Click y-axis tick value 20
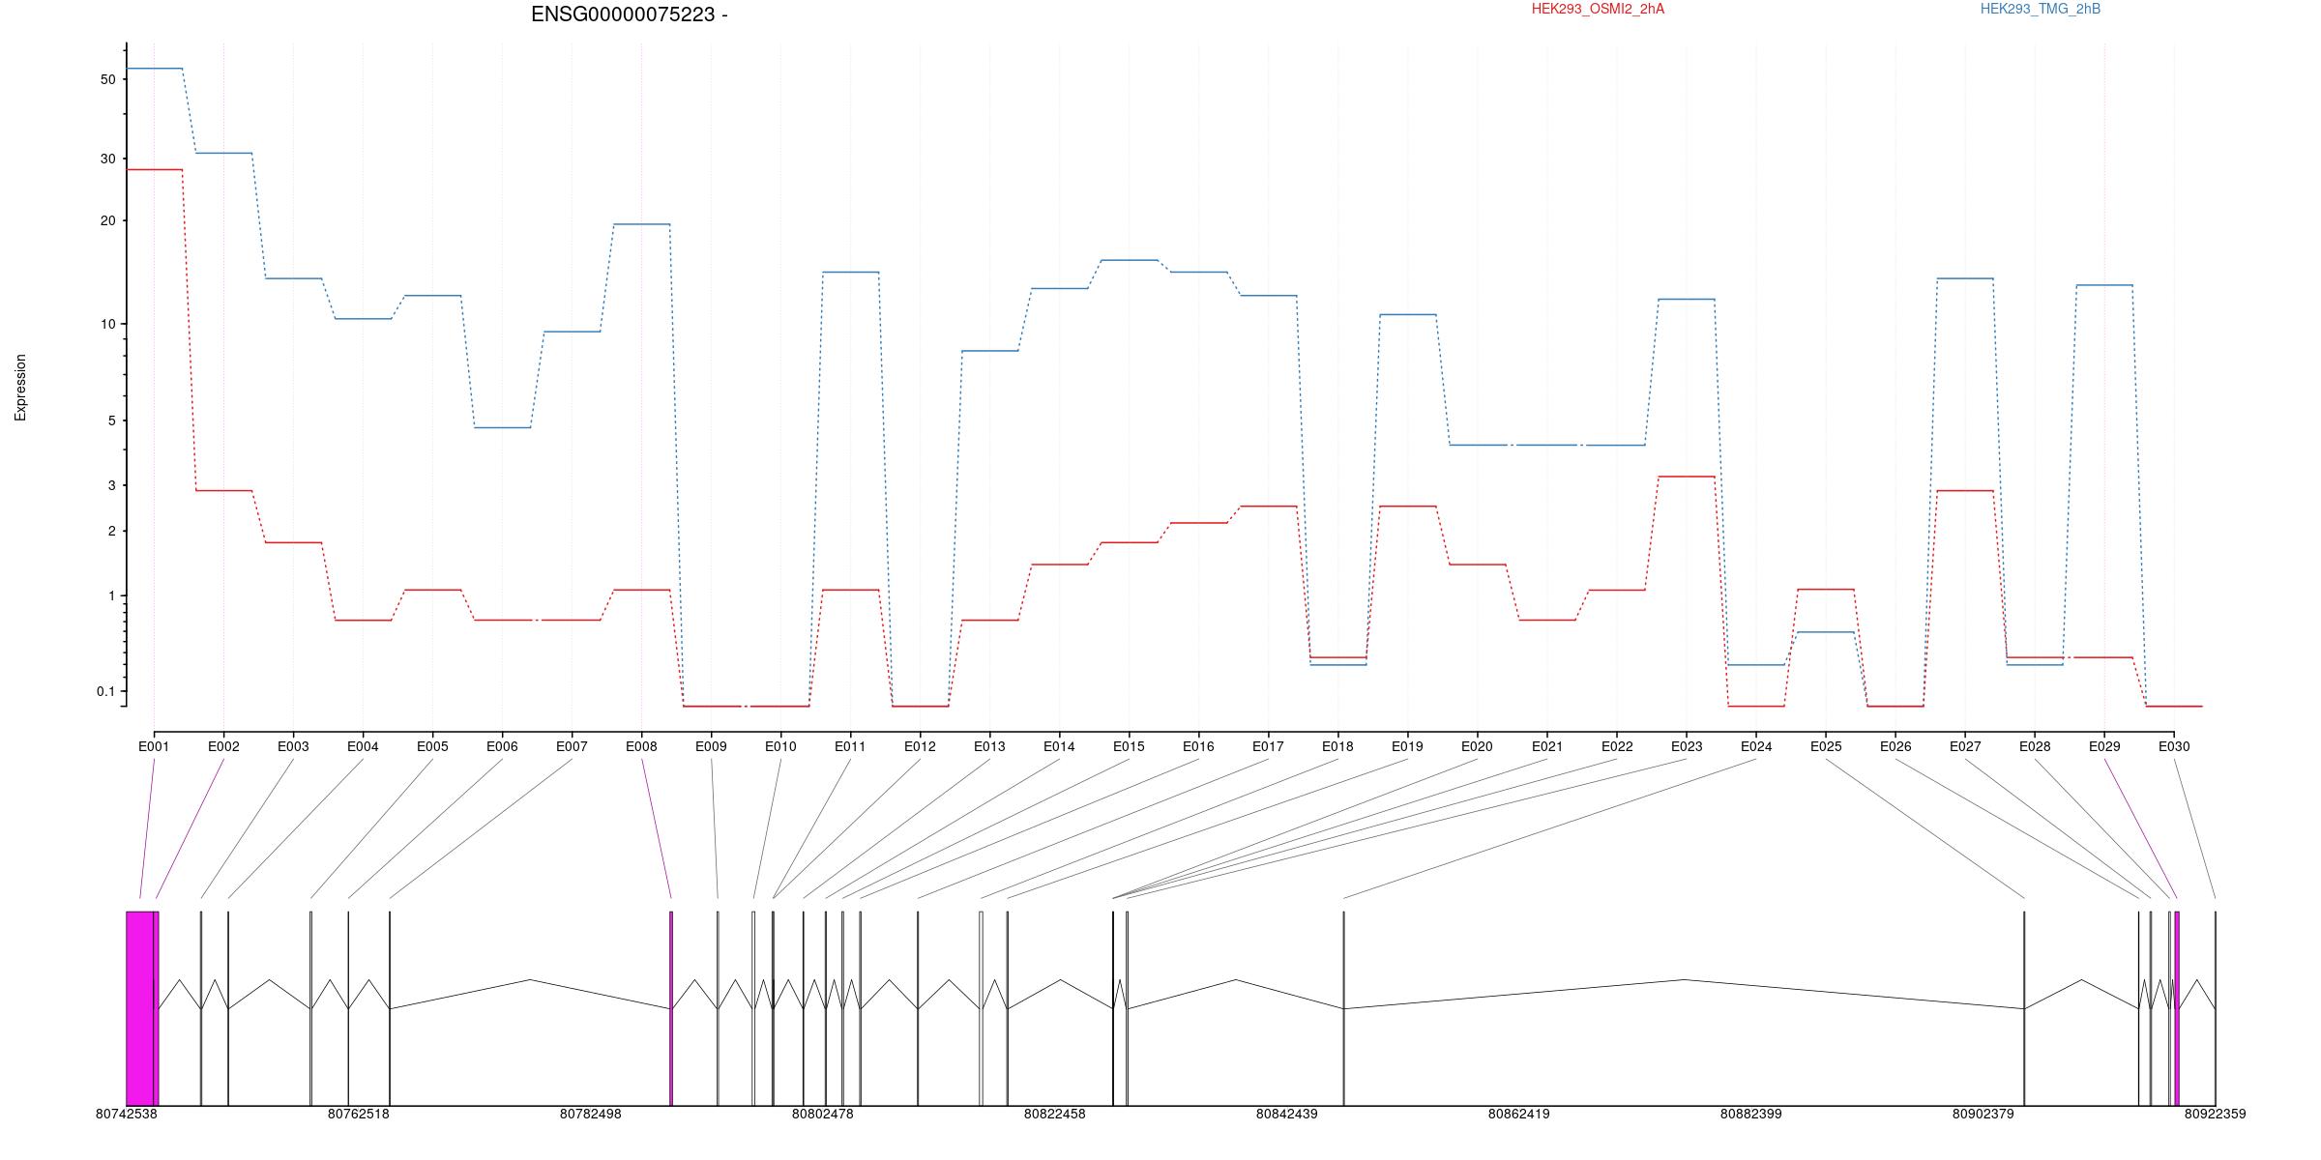2321x1160 pixels. [x=107, y=220]
